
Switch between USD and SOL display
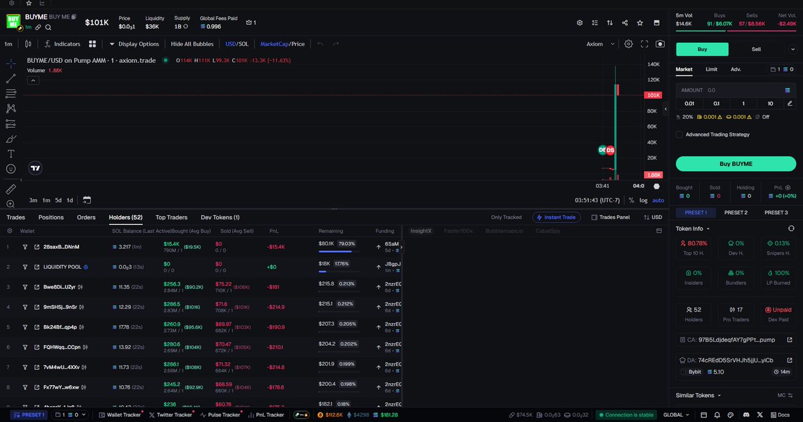coord(236,44)
